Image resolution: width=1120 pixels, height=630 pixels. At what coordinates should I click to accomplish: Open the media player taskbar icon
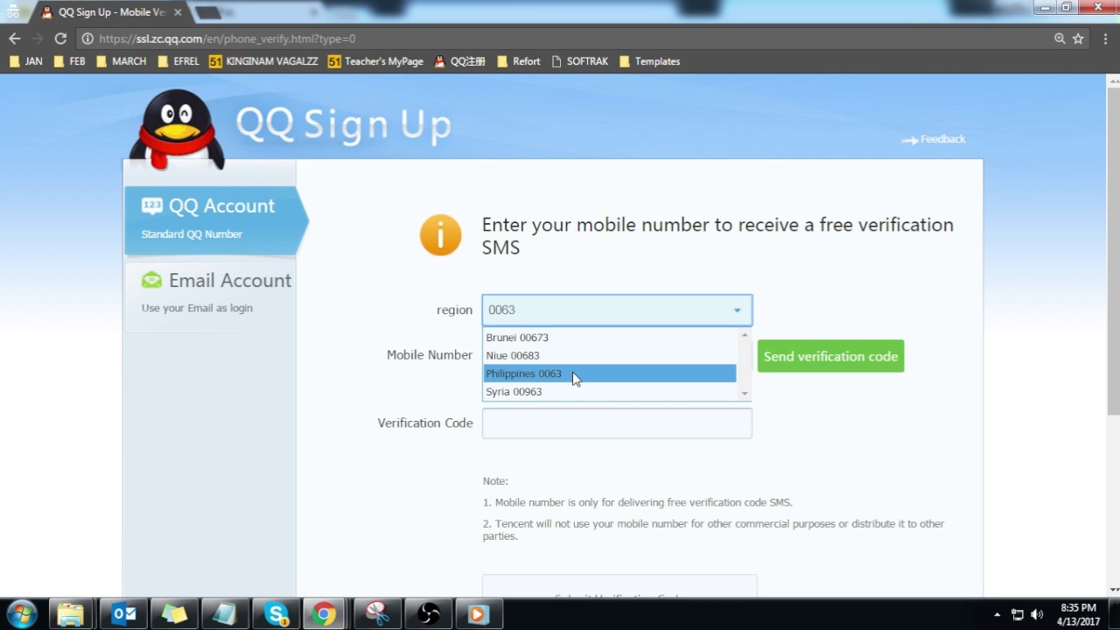coord(478,614)
